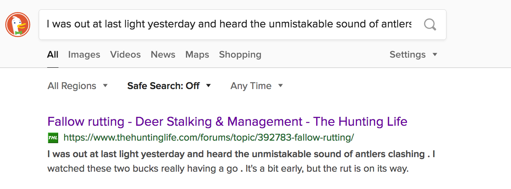Open the Settings dropdown menu
Image resolution: width=511 pixels, height=189 pixels.
point(413,54)
